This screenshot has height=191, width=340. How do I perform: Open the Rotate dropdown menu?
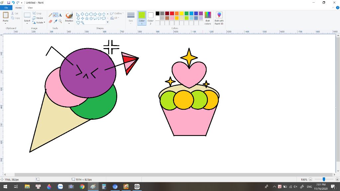pyautogui.click(x=39, y=22)
